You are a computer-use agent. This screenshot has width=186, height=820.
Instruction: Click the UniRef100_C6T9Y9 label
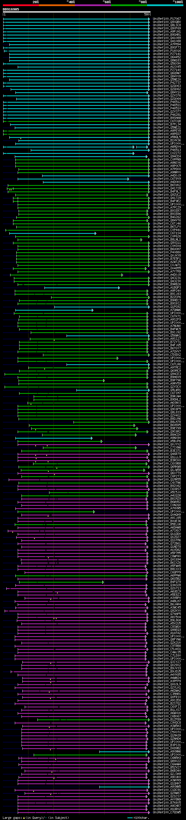[167, 179]
